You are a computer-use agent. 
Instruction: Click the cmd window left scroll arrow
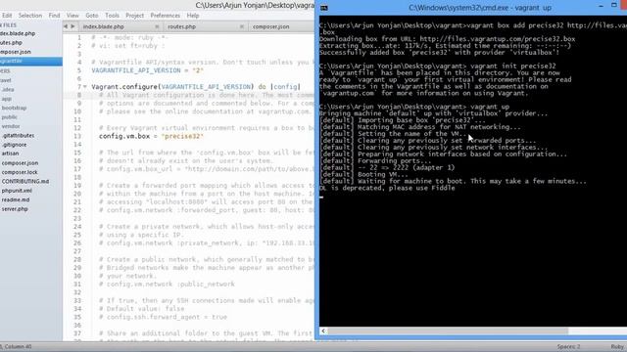323,330
